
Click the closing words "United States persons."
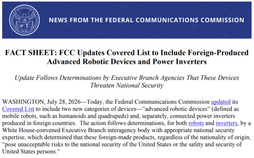(31, 151)
